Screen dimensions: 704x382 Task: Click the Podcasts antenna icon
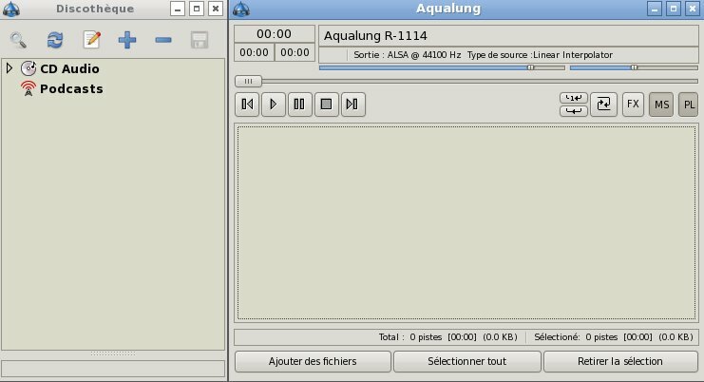[29, 88]
